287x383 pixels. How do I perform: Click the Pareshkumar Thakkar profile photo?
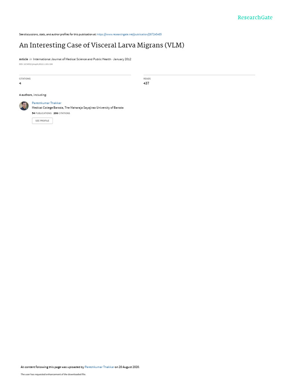point(24,106)
